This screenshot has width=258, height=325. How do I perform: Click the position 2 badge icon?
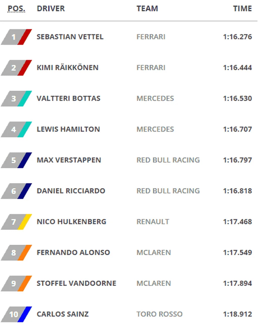click(17, 68)
